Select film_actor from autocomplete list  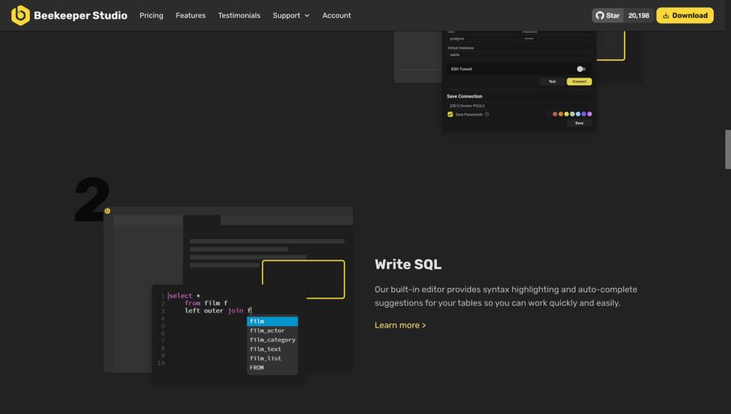pyautogui.click(x=268, y=331)
